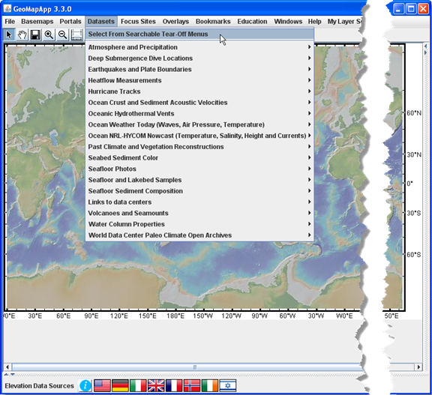
Task: Expand Seabed Sediment Color submenu
Action: 199,157
